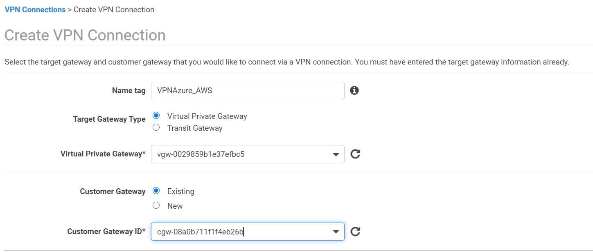593x252 pixels.
Task: Choose the Existing customer gateway radio button
Action: coord(156,191)
